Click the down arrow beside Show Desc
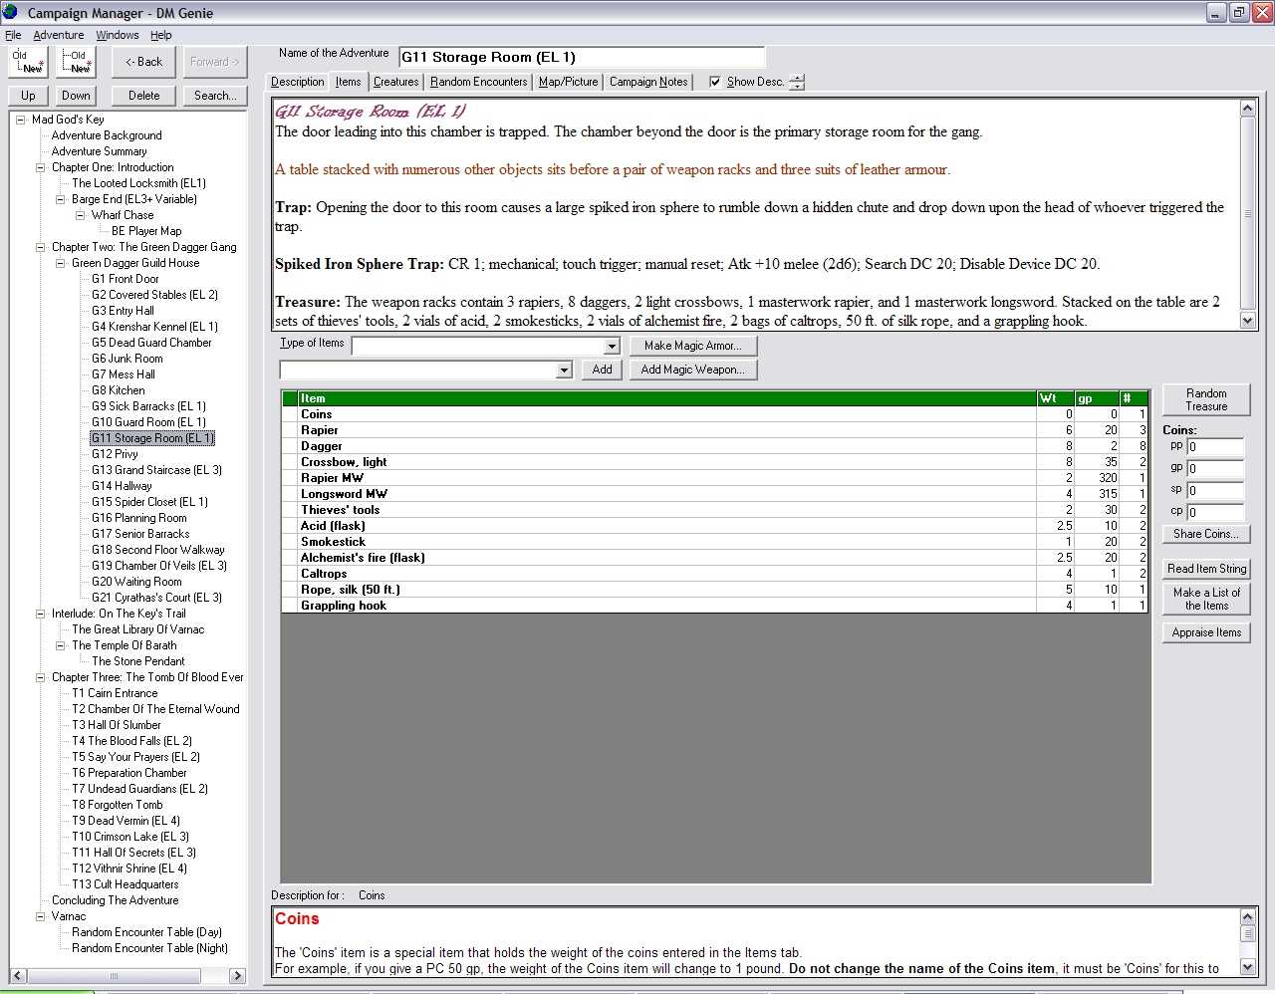 797,87
